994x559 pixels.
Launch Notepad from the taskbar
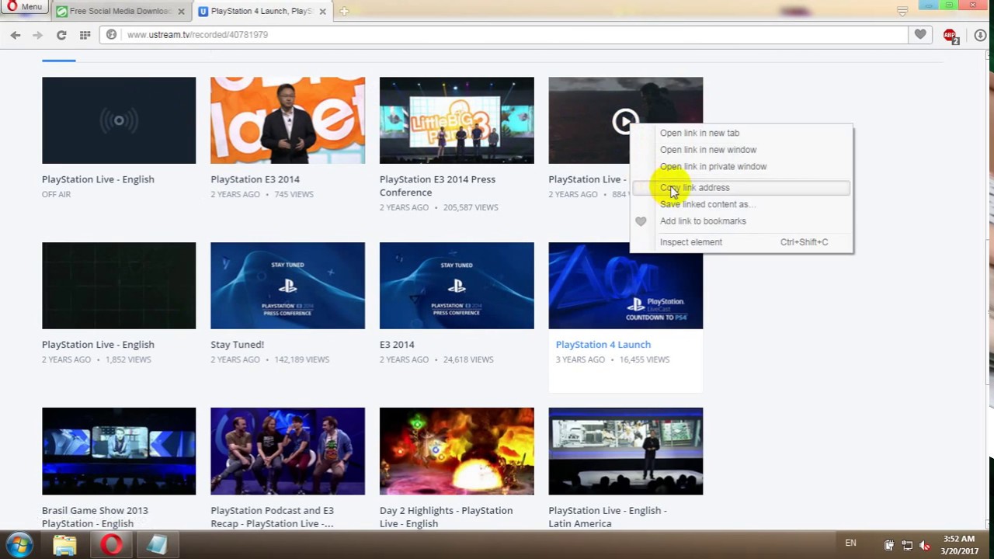pyautogui.click(x=156, y=546)
